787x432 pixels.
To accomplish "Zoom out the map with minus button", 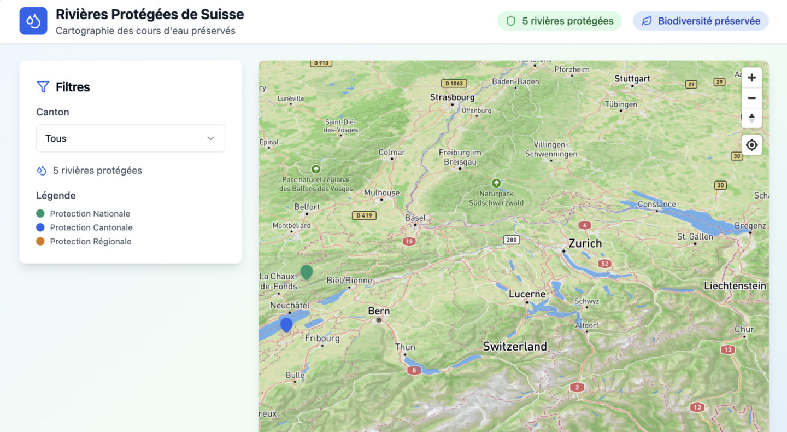I will point(751,98).
